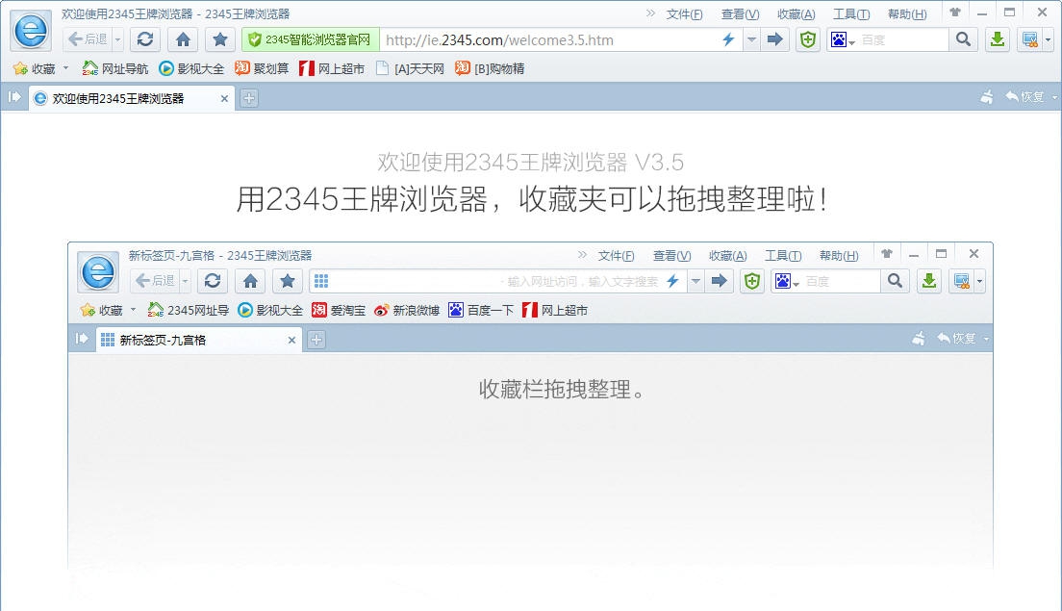Open the browser home page

click(x=183, y=40)
